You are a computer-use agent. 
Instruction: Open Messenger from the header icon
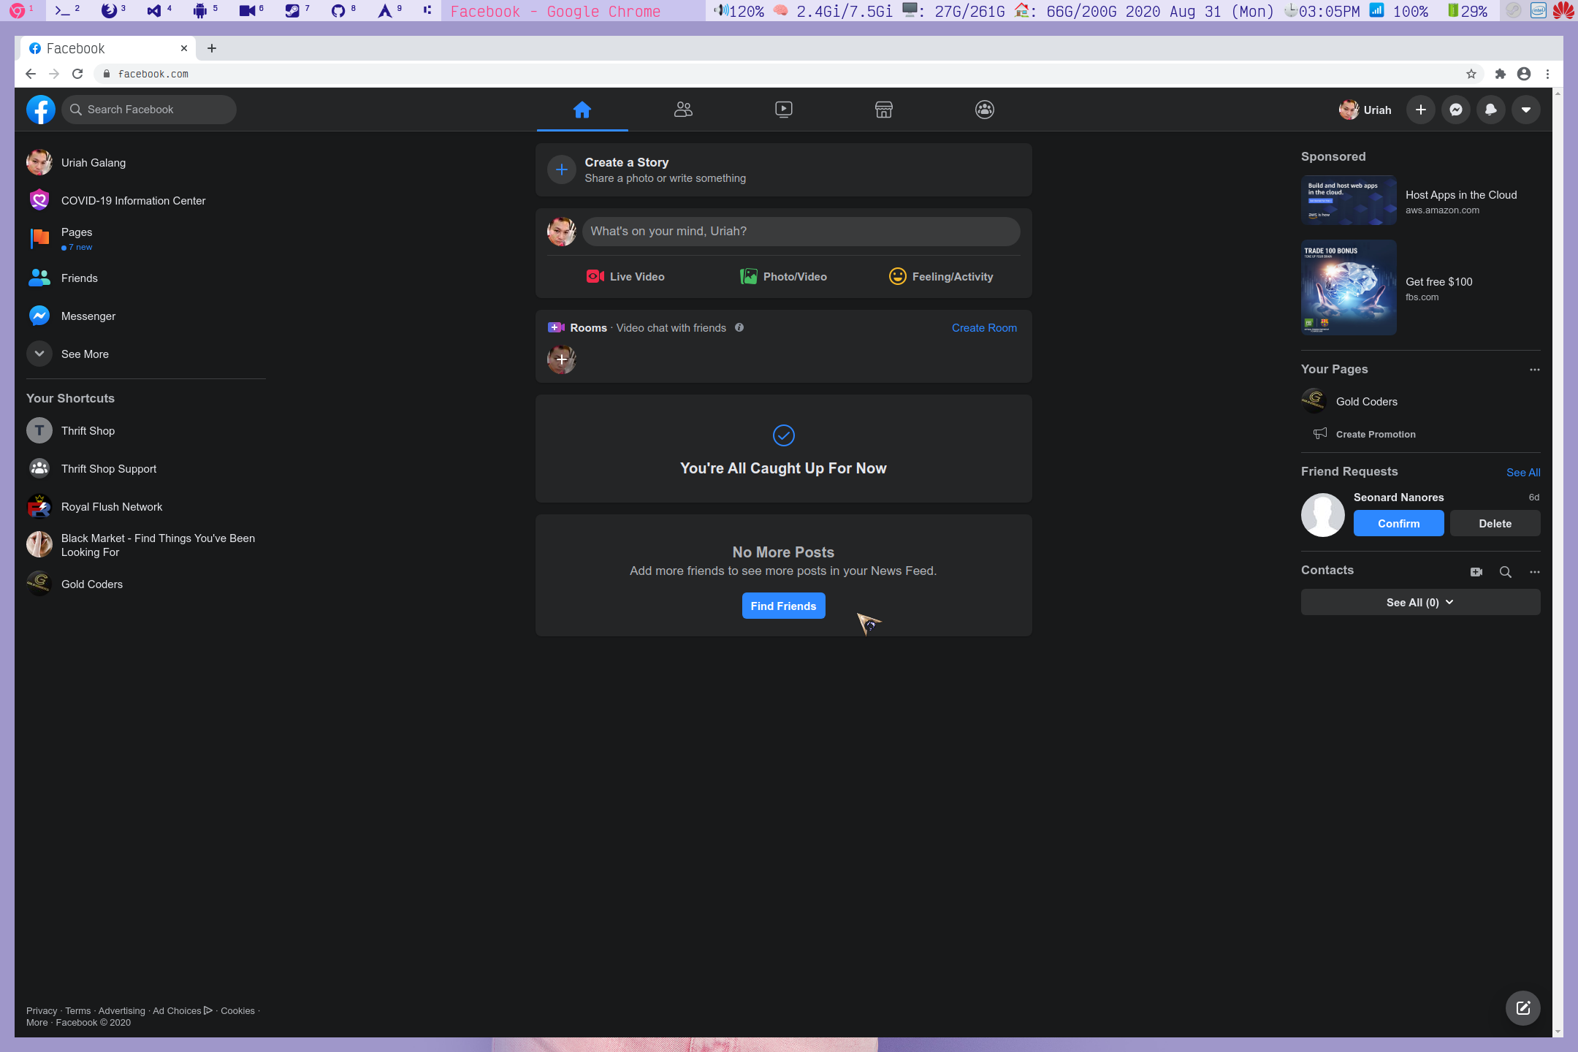click(x=1456, y=110)
